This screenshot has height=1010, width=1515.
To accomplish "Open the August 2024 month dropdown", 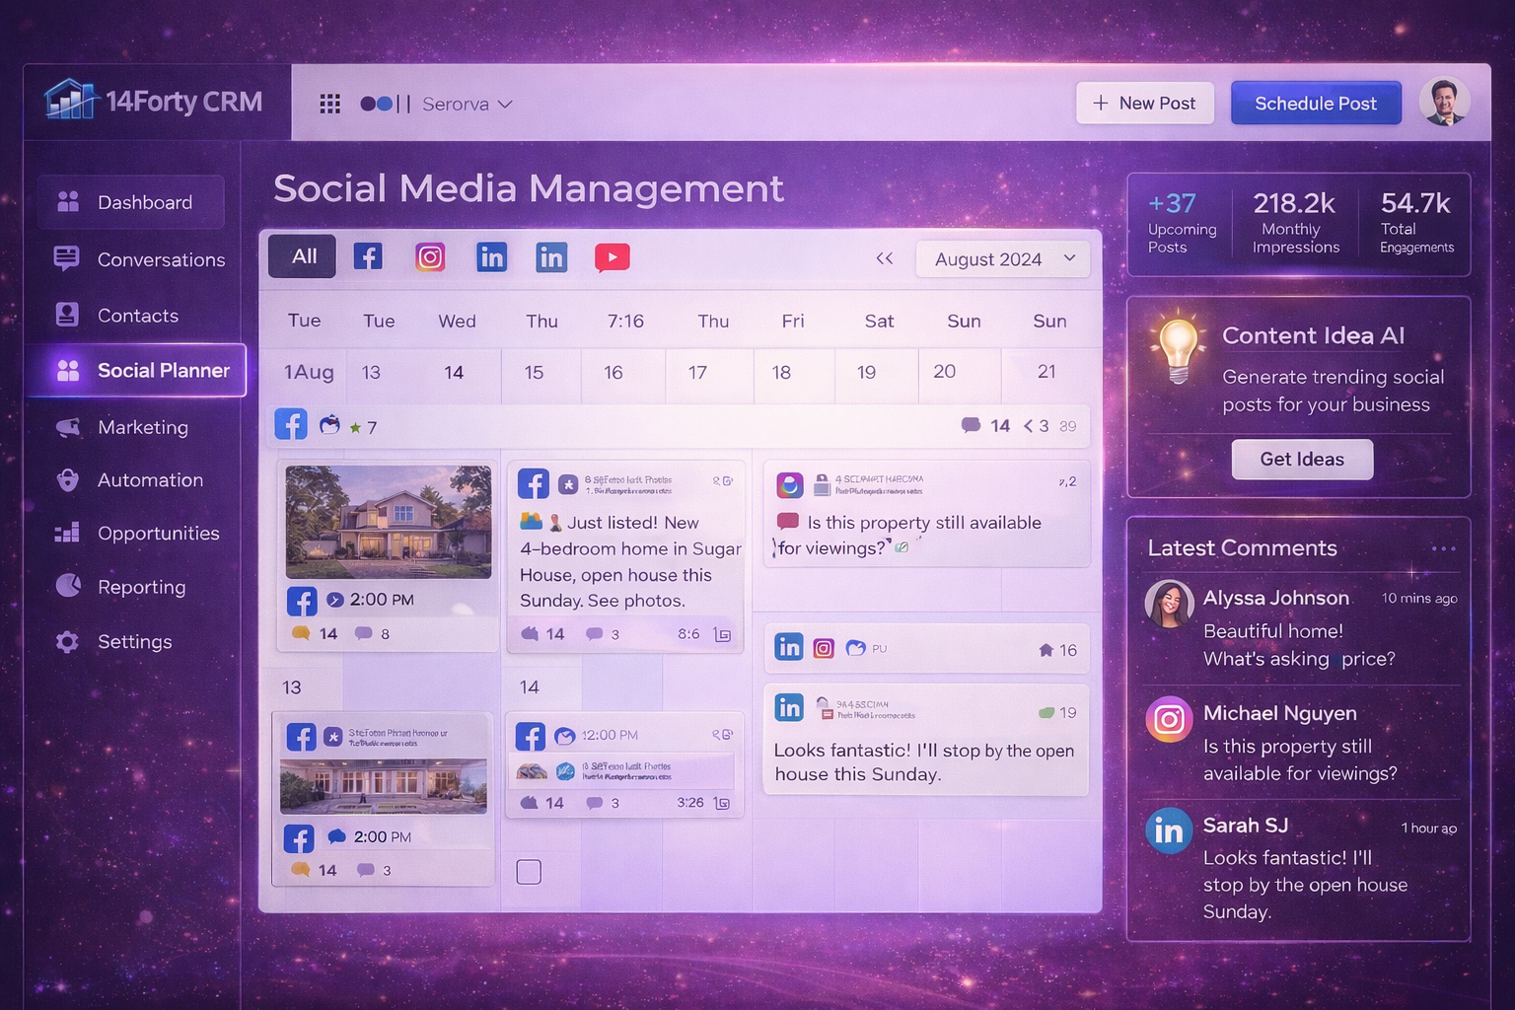I will pyautogui.click(x=1002, y=258).
